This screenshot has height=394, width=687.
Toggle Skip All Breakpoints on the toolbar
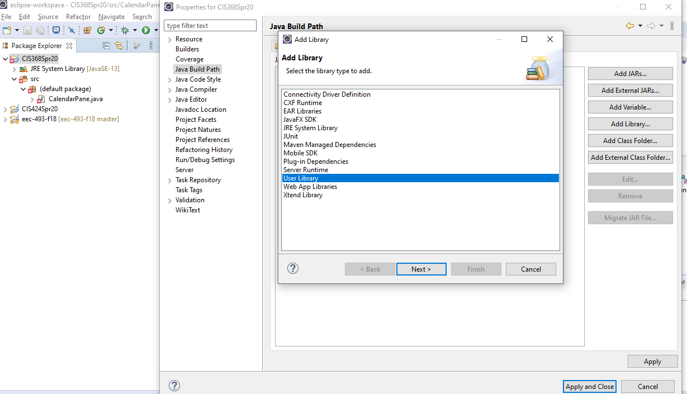pyautogui.click(x=72, y=30)
